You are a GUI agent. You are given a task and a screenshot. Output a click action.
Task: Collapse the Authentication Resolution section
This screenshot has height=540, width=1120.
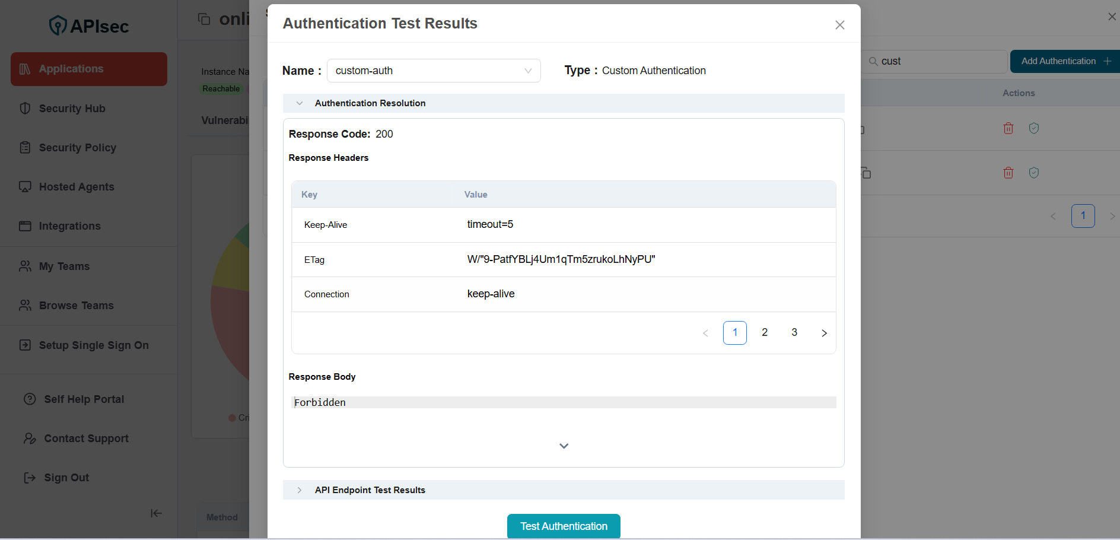click(x=300, y=103)
